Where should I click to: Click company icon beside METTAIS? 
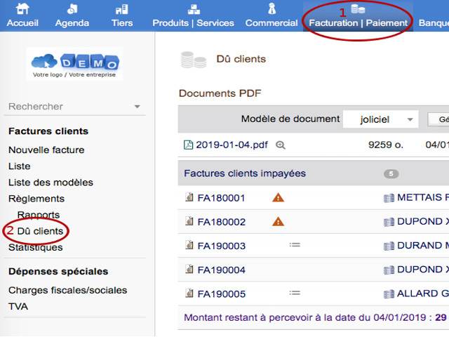point(389,198)
